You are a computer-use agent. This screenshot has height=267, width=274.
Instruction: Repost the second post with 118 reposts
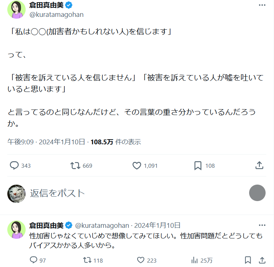pyautogui.click(x=87, y=260)
